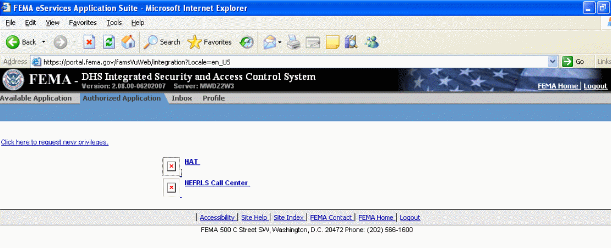Click the page icon in the address bar
611x248 pixels.
[x=36, y=62]
